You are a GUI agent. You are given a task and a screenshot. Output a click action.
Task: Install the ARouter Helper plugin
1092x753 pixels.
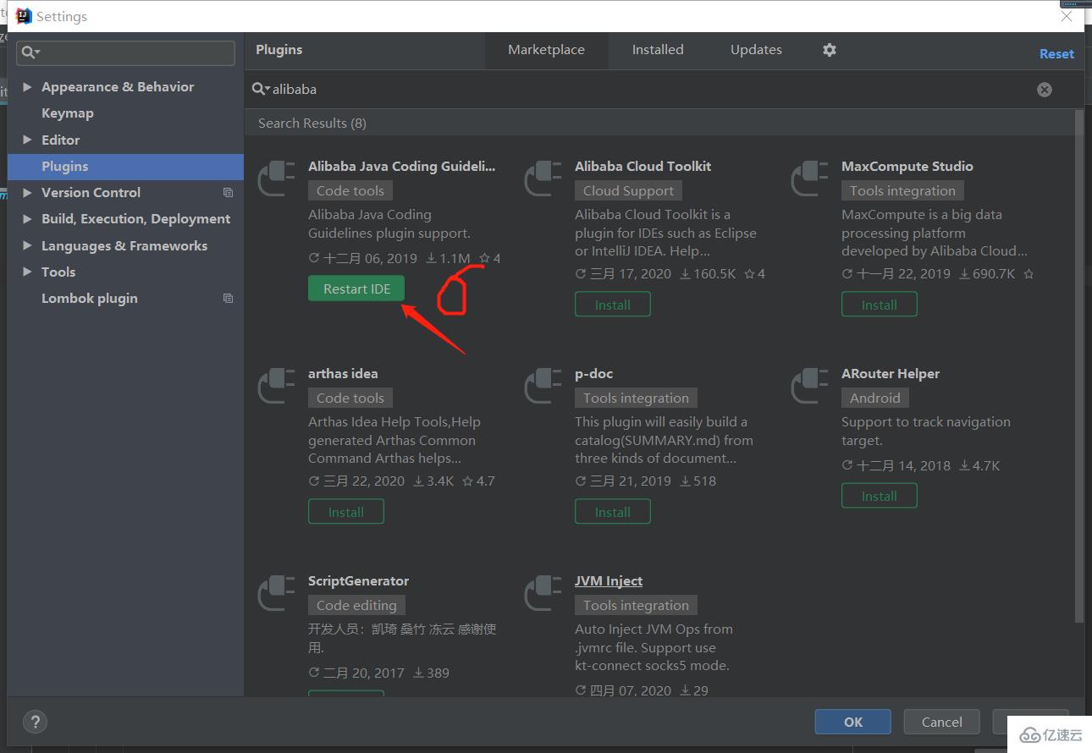(x=880, y=496)
